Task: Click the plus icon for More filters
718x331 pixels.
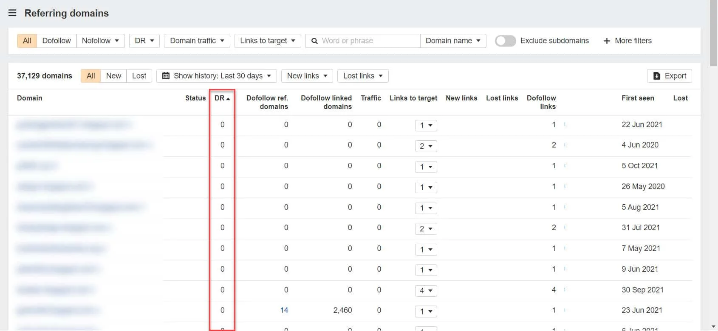Action: (x=607, y=41)
